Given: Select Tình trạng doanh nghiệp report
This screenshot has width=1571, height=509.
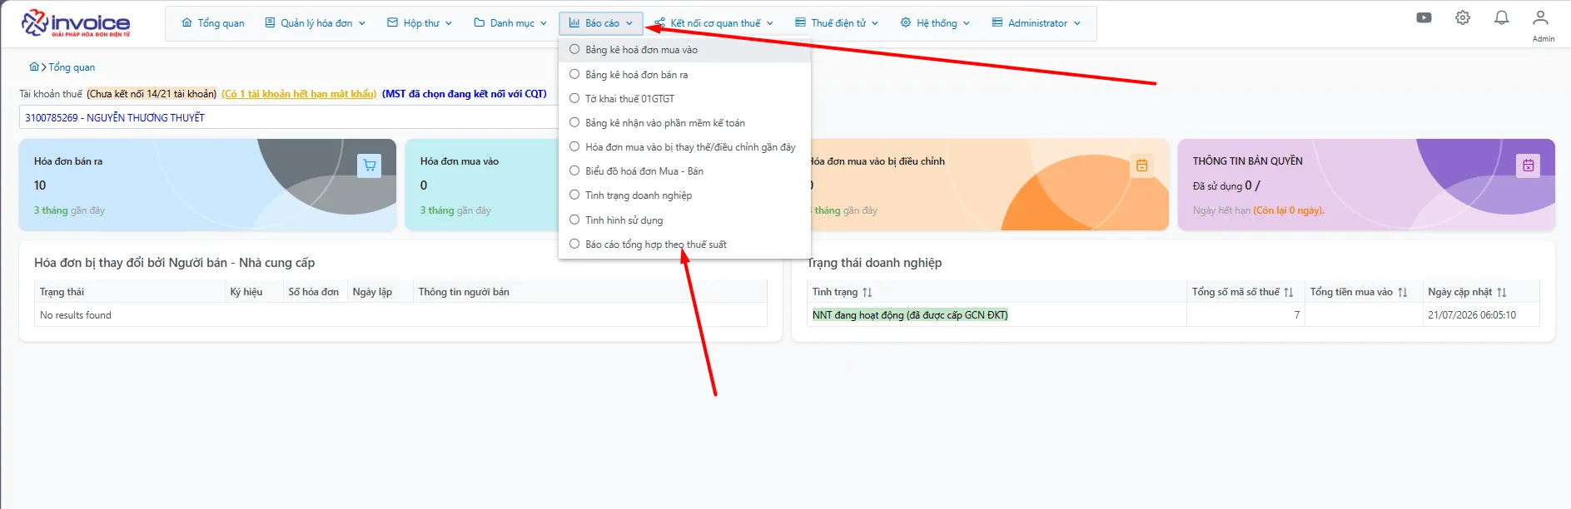Looking at the screenshot, I should tap(684, 195).
